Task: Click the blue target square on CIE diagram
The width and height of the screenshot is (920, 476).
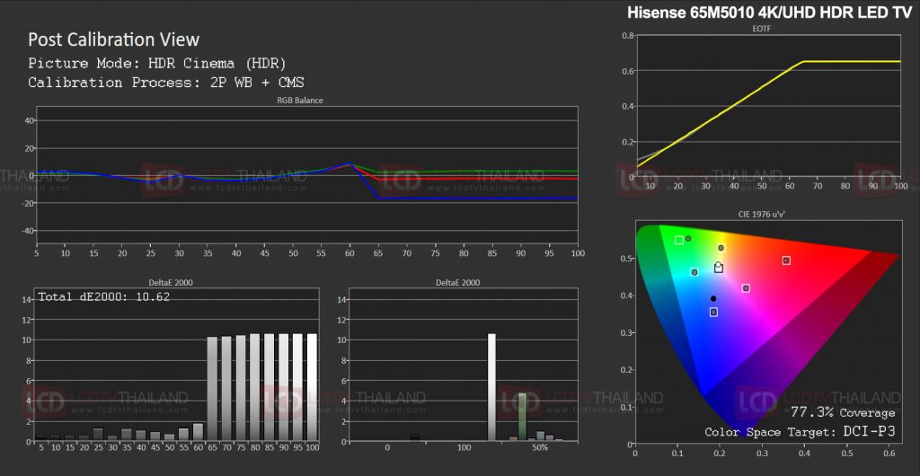Action: (x=713, y=312)
